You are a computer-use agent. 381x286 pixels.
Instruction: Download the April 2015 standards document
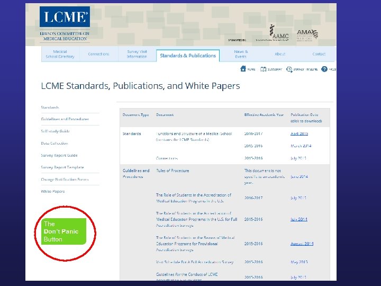point(299,133)
